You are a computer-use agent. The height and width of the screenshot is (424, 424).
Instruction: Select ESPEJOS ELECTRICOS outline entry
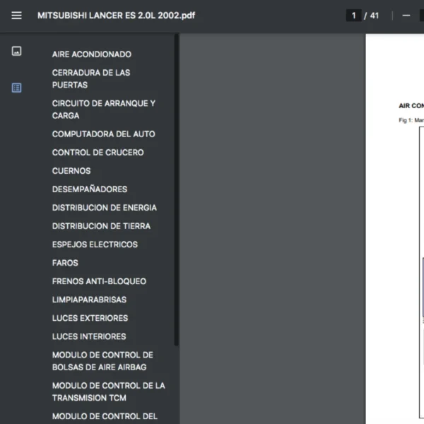(x=95, y=245)
